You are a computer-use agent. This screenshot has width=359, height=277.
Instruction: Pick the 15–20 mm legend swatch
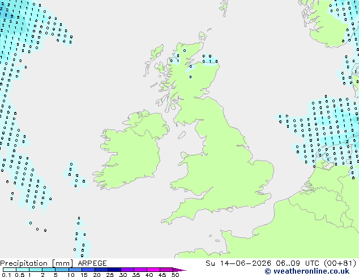tap(88, 270)
